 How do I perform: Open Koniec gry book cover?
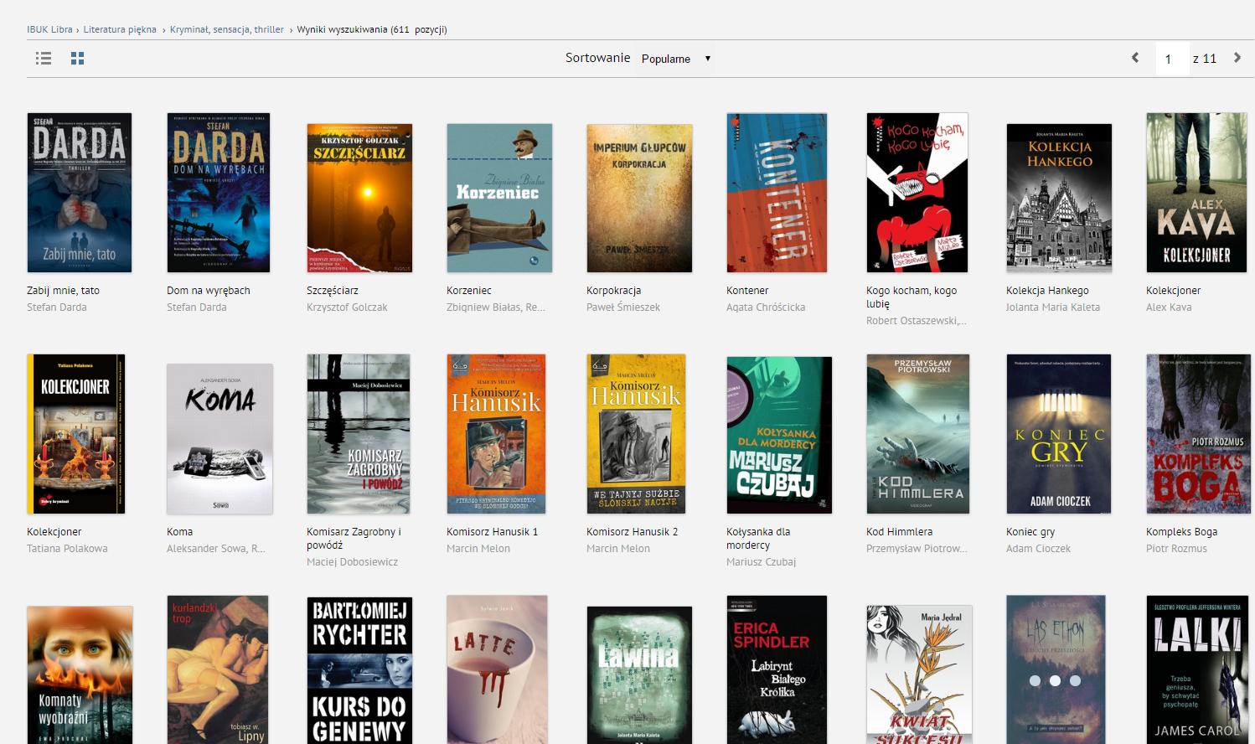tap(1059, 434)
